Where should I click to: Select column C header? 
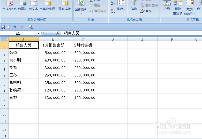pos(83,39)
